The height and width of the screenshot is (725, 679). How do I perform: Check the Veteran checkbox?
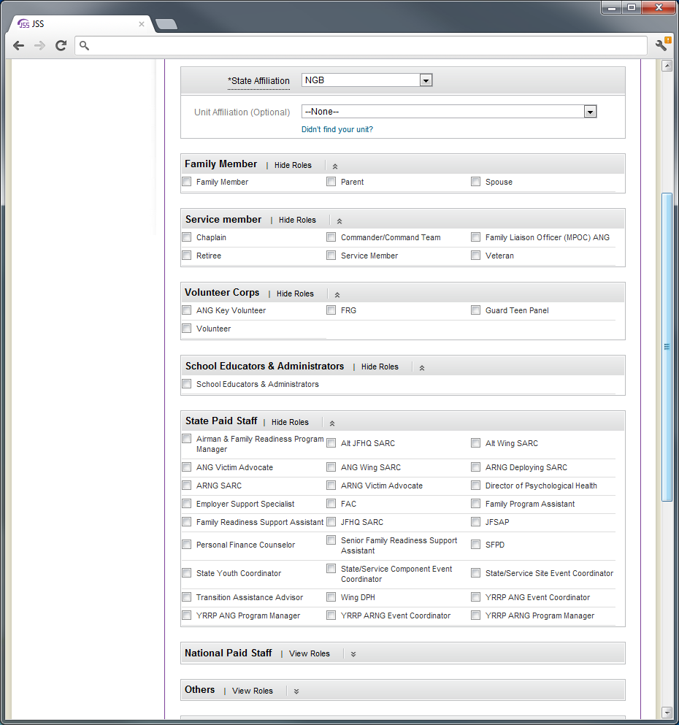[475, 256]
